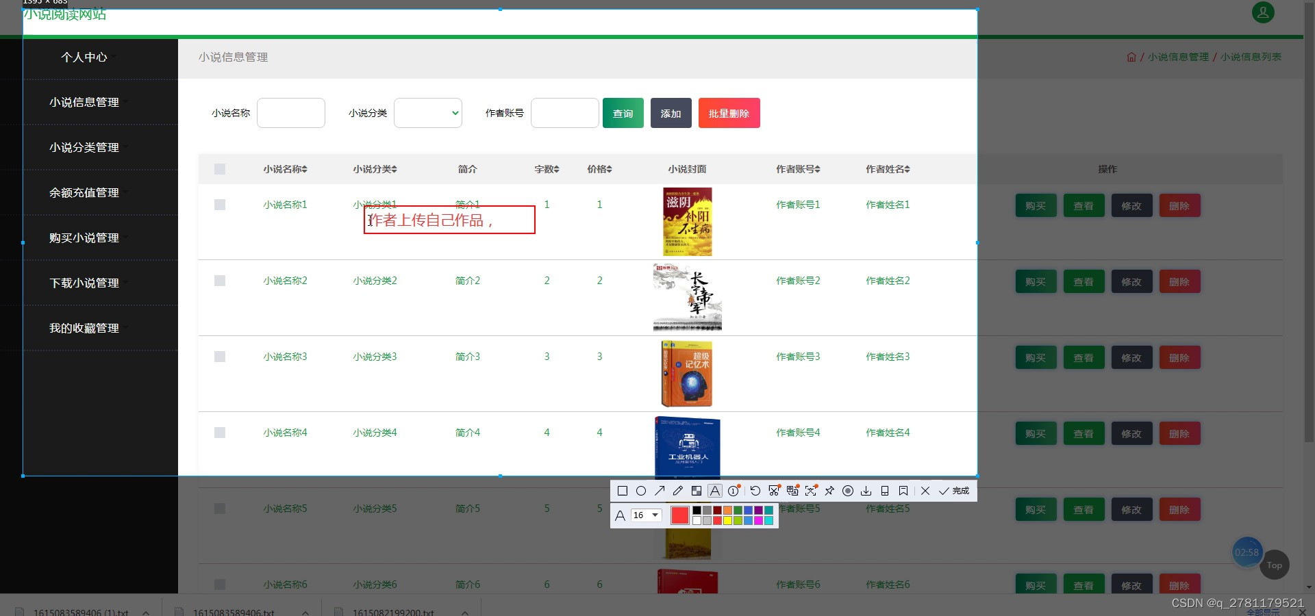
Task: Open 小说分类管理 in sidebar
Action: point(84,147)
